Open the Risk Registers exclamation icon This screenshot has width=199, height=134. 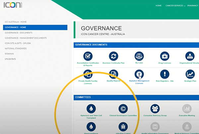coord(165,74)
